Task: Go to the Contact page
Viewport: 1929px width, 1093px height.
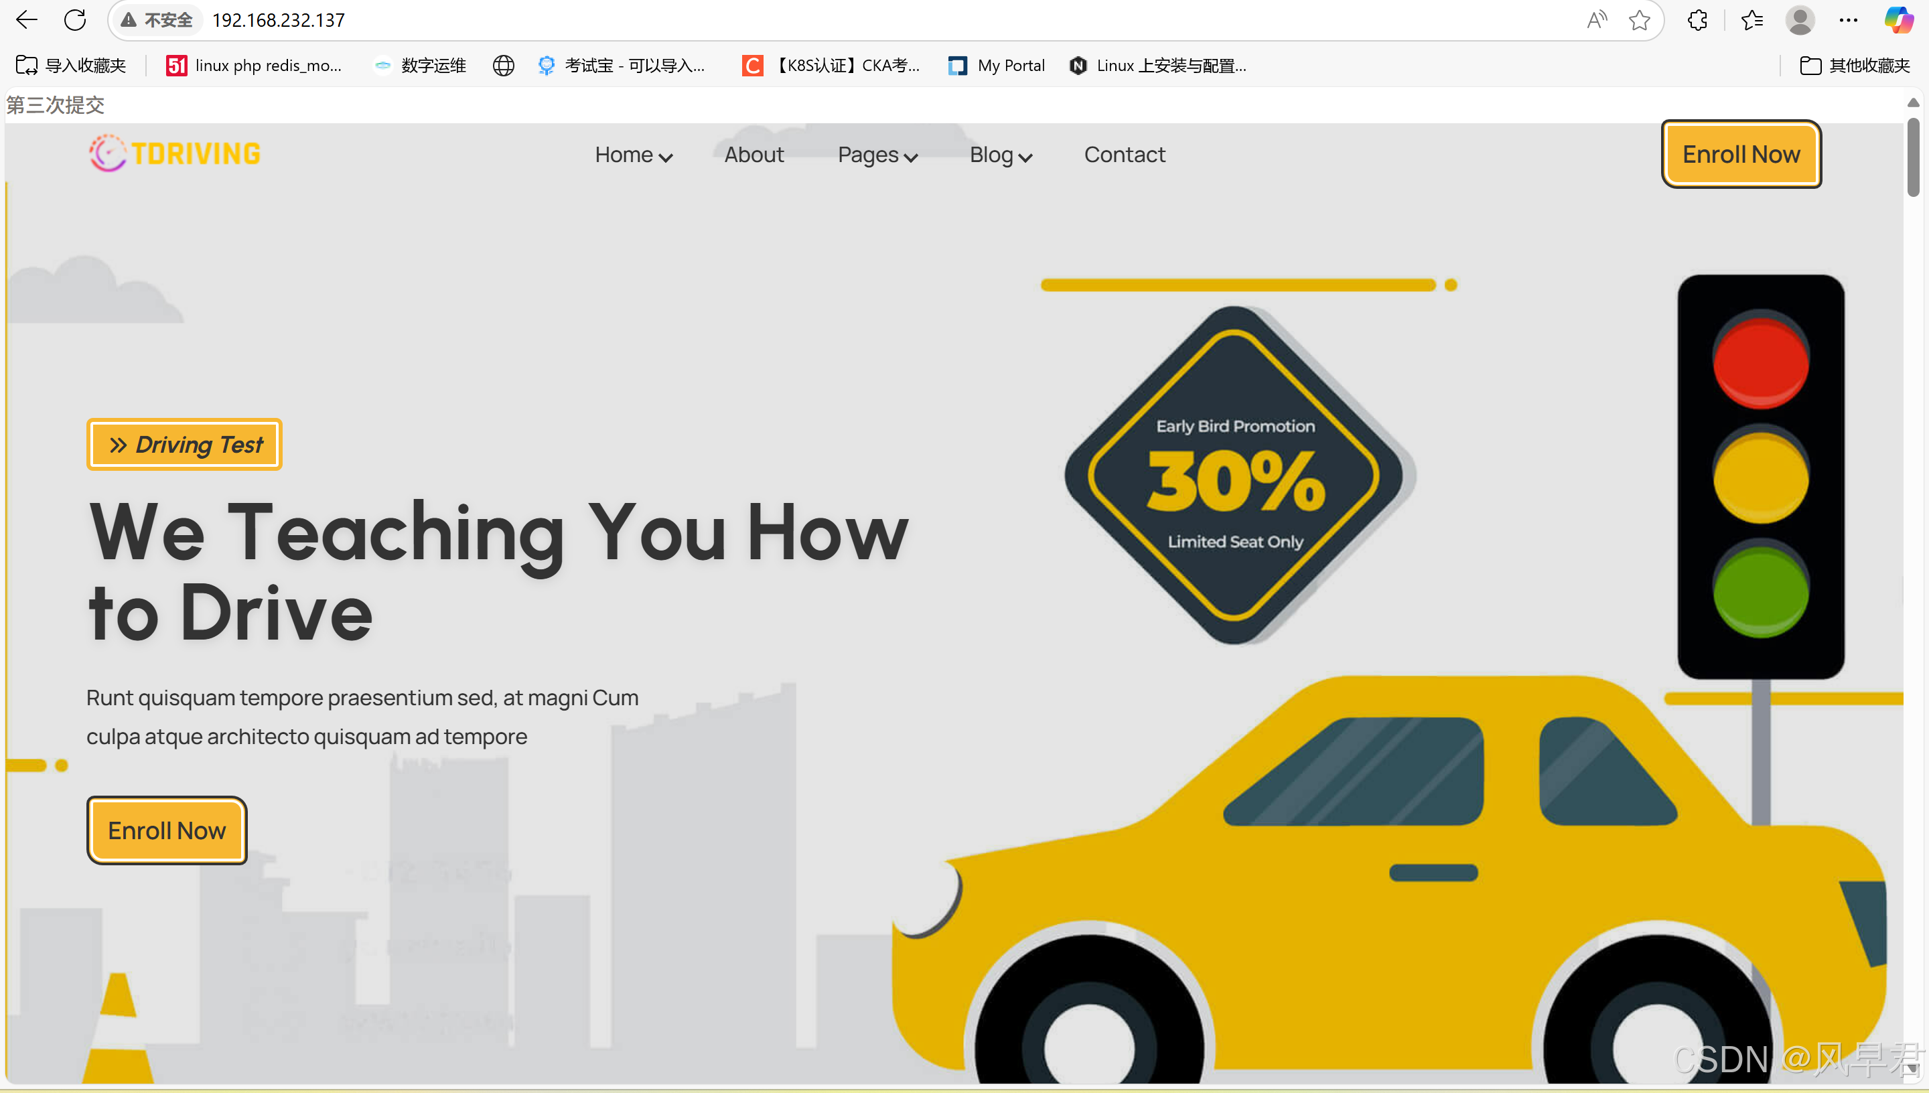Action: tap(1125, 155)
